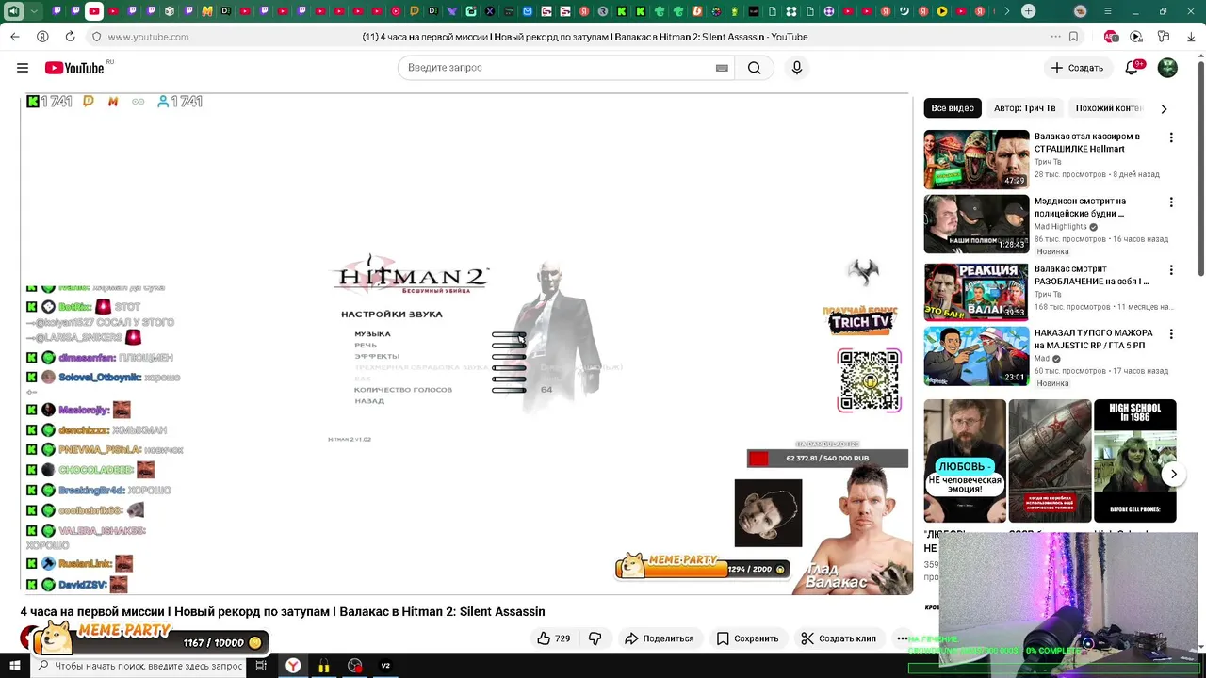Open a new browser tab with plus
The height and width of the screenshot is (678, 1206).
click(1029, 11)
